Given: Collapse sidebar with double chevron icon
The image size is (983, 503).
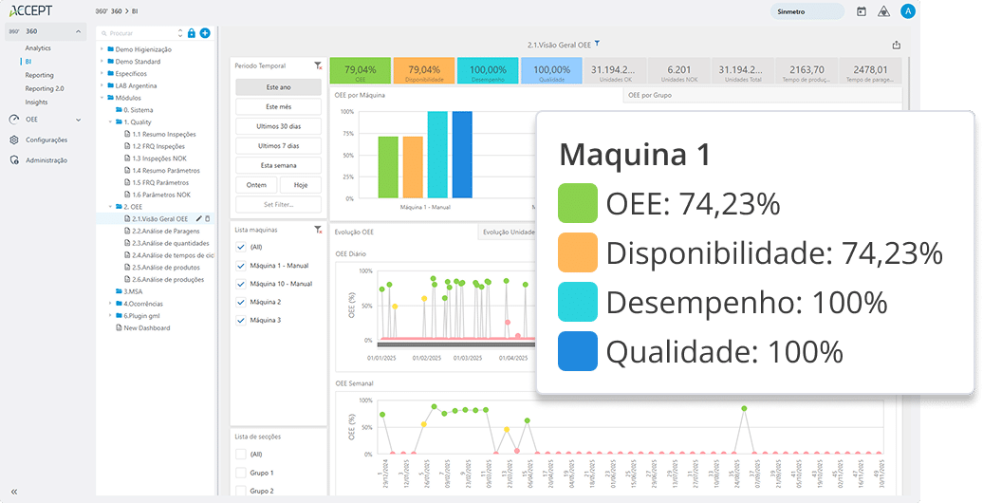Looking at the screenshot, I should (x=14, y=491).
